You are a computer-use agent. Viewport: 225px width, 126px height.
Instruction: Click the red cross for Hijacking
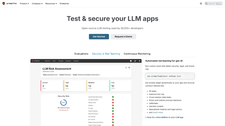113,106
